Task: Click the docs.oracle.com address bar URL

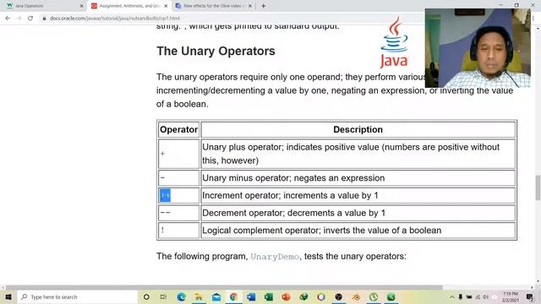Action: (115, 19)
